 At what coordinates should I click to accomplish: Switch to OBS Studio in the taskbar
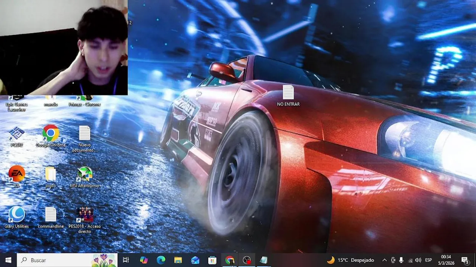click(x=247, y=260)
